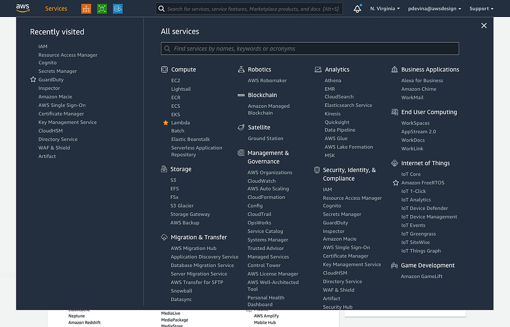510x327 pixels.
Task: Click the Business Applications category icon
Action: tap(395, 69)
